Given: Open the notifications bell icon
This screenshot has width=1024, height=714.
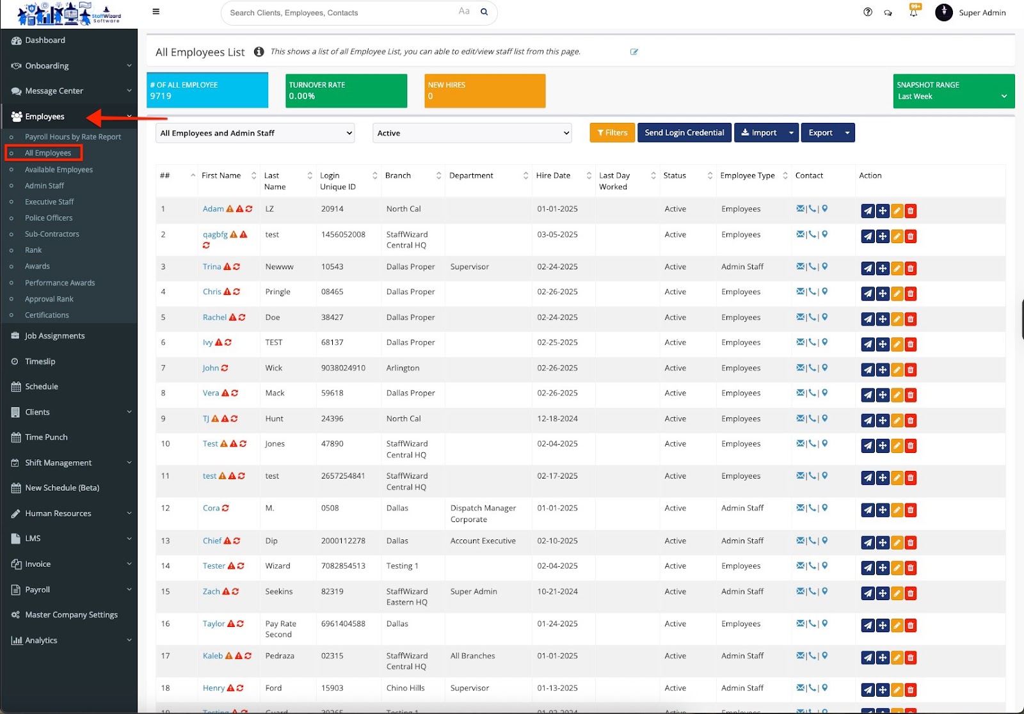Looking at the screenshot, I should pyautogui.click(x=914, y=12).
